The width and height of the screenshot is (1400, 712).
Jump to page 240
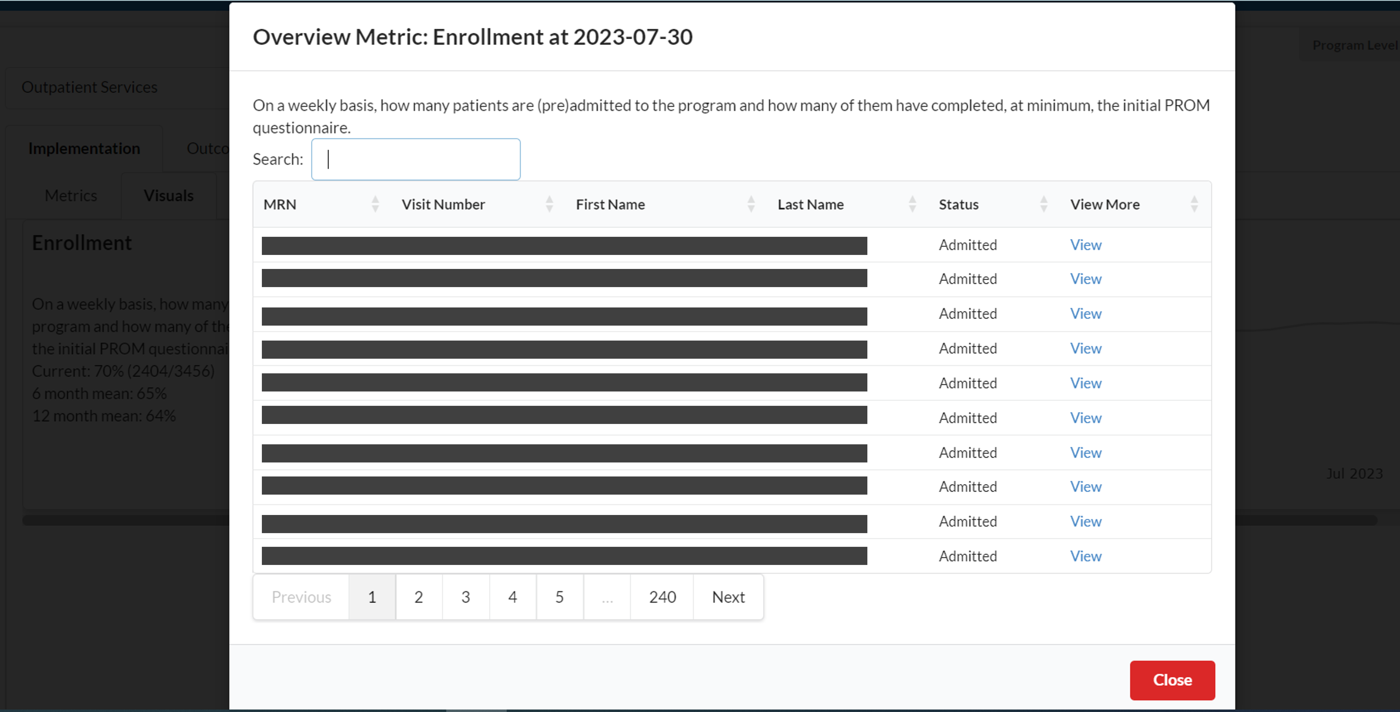tap(662, 597)
